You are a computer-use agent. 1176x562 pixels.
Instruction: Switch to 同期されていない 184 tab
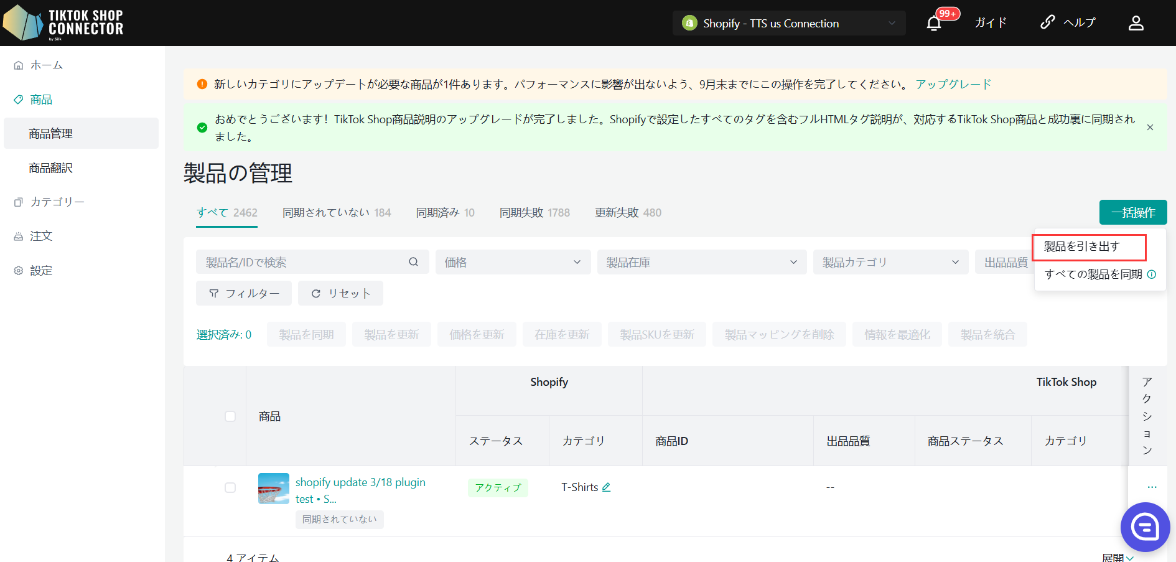click(x=337, y=213)
